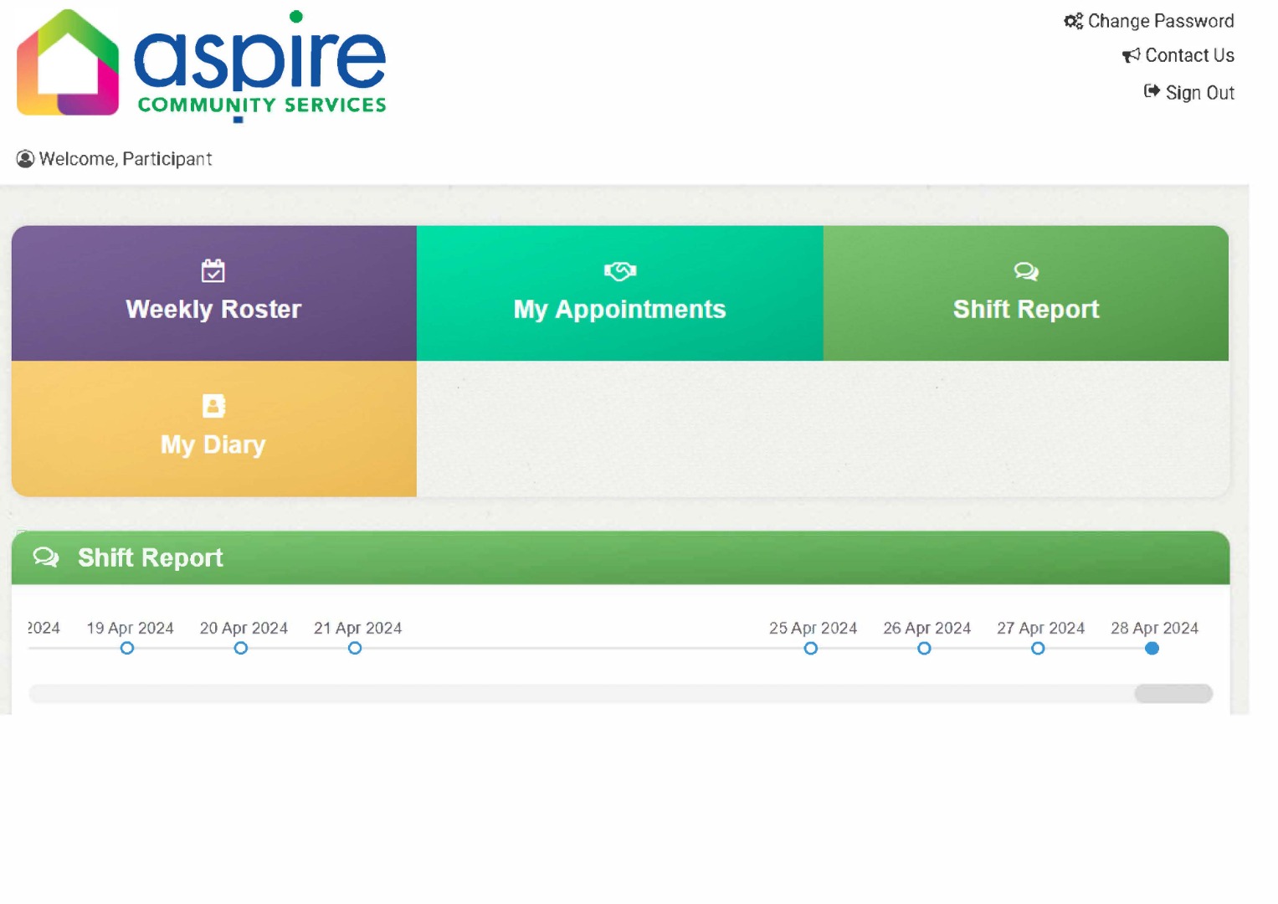
Task: Select the 27 Apr 2024 timeline point
Action: (x=1038, y=648)
